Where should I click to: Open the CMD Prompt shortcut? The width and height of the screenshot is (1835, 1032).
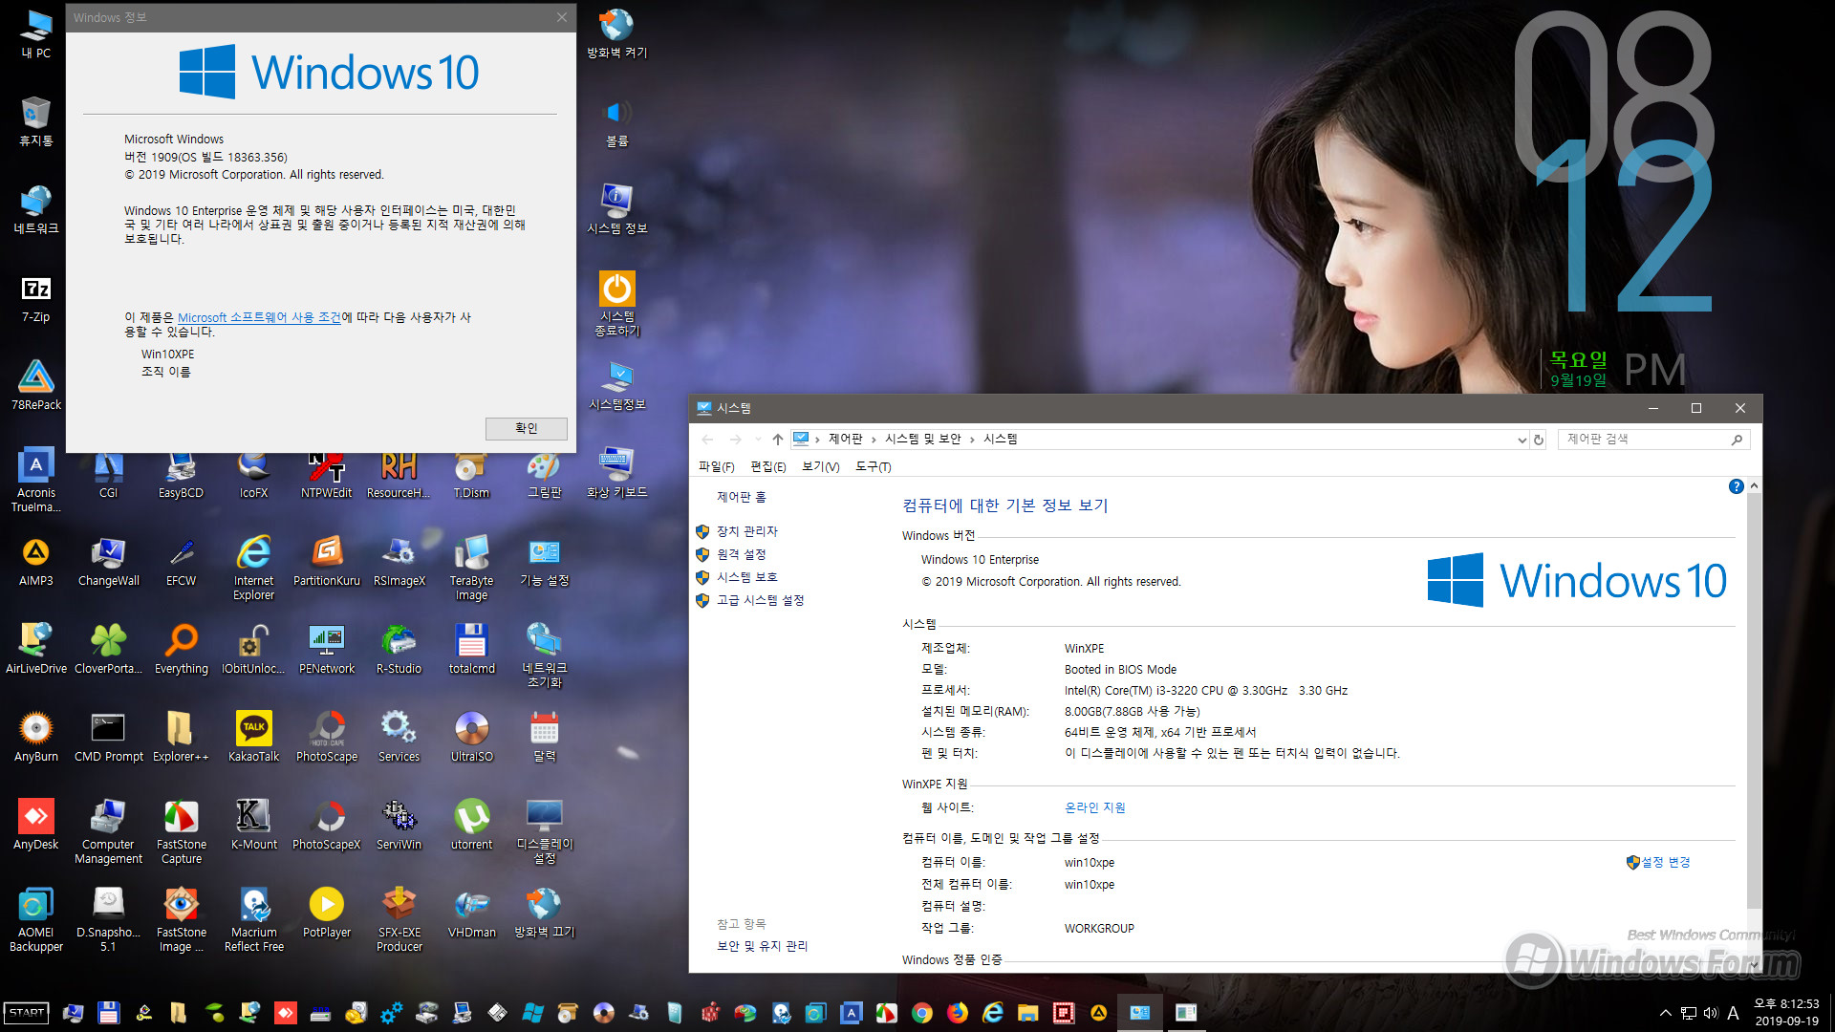click(108, 737)
